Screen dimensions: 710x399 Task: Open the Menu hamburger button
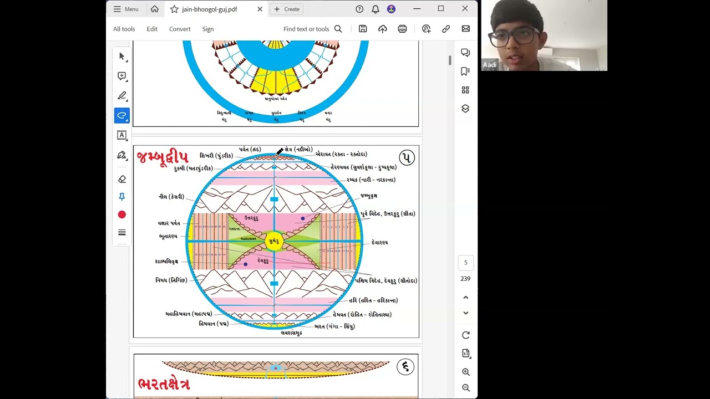126,9
